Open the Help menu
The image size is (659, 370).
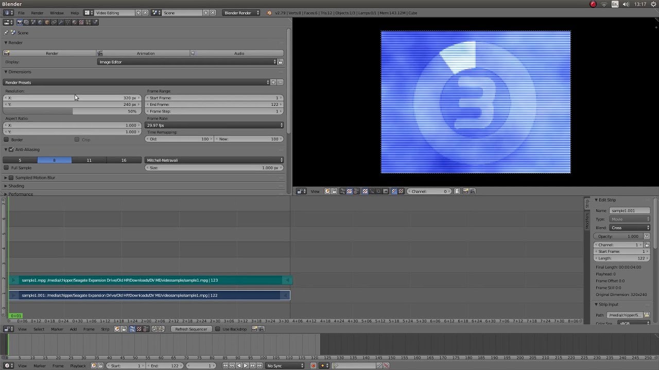75,13
